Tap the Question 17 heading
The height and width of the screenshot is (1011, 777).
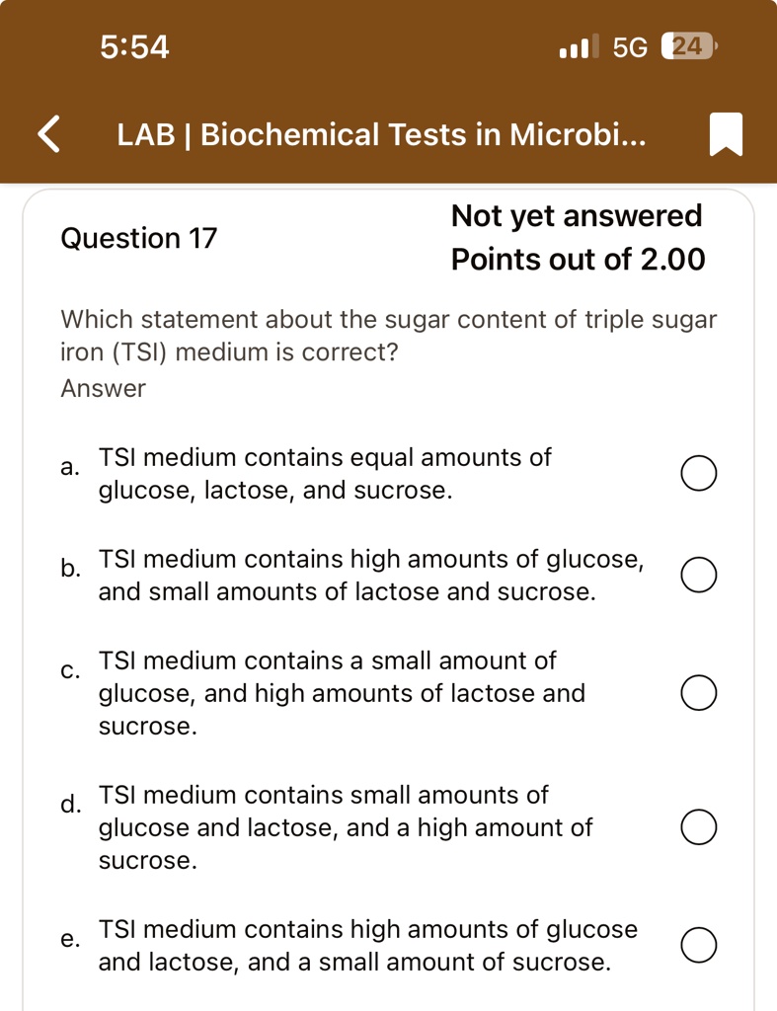pos(138,238)
